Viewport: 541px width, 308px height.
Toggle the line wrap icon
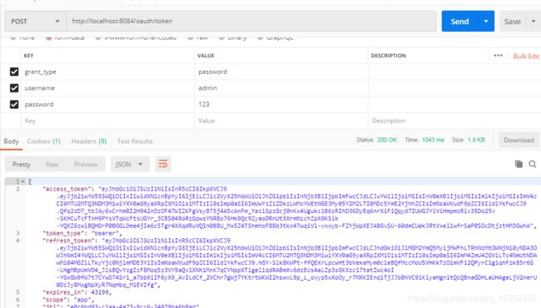(163, 164)
